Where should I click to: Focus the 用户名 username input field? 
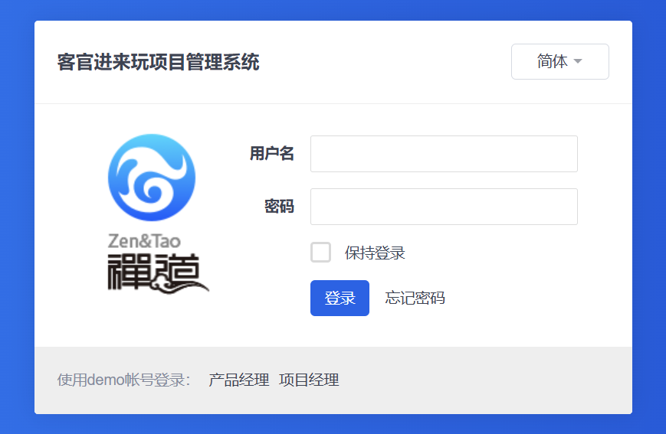pos(444,154)
